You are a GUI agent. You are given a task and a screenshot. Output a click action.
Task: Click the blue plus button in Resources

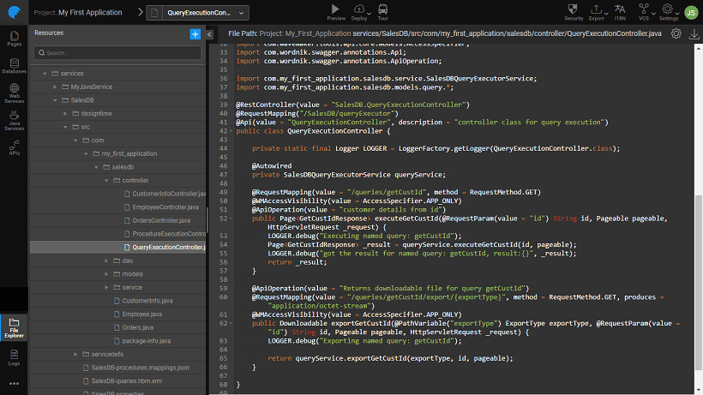pos(195,33)
